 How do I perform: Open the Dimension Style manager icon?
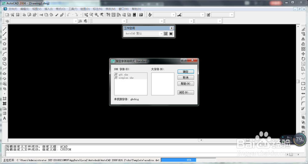click(x=179, y=15)
